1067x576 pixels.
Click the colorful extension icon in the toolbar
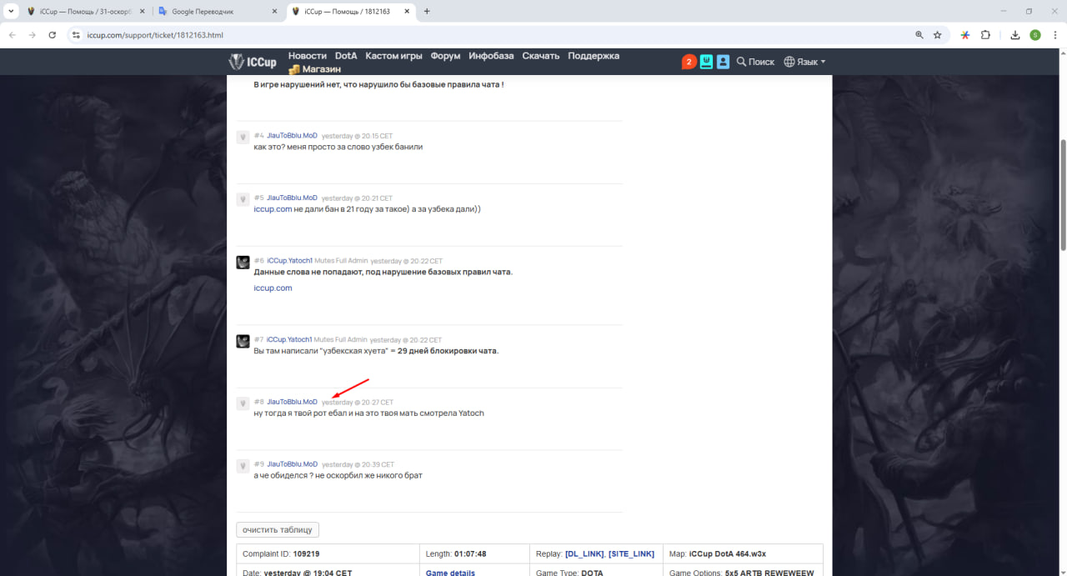point(965,35)
